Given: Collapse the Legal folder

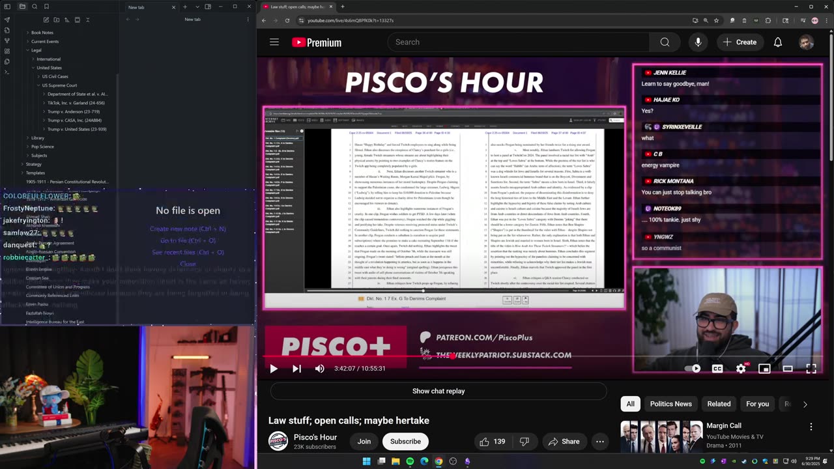Looking at the screenshot, I should (x=36, y=50).
